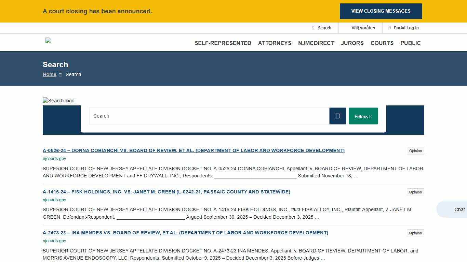Click the VIEW CLOSING MESSAGES button
Viewport: 467px width, 262px height.
click(381, 11)
